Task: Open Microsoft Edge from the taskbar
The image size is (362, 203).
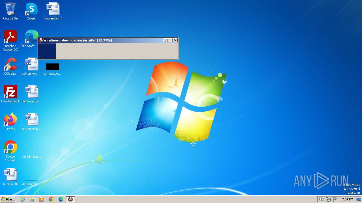Action: pyautogui.click(x=61, y=199)
